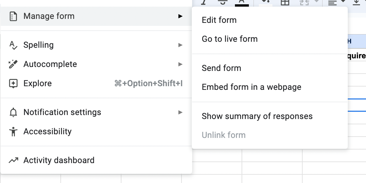Choose Go to live form

coord(230,39)
